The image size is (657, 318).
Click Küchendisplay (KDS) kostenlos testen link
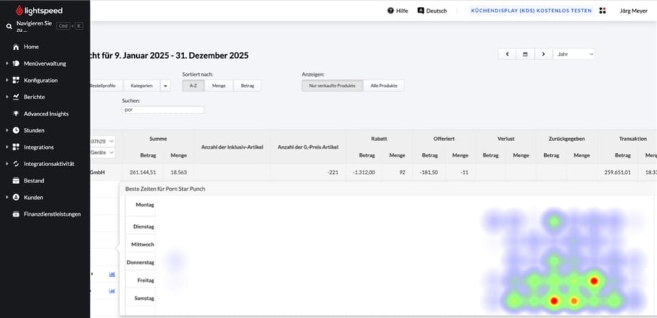(531, 11)
